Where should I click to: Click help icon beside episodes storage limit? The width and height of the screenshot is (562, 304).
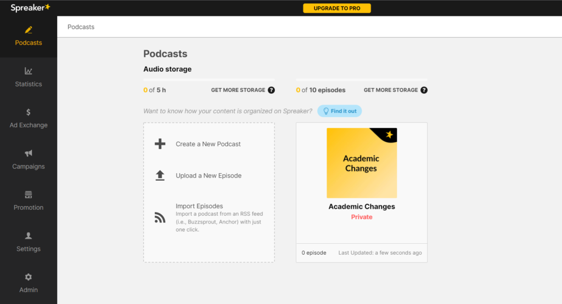(424, 90)
